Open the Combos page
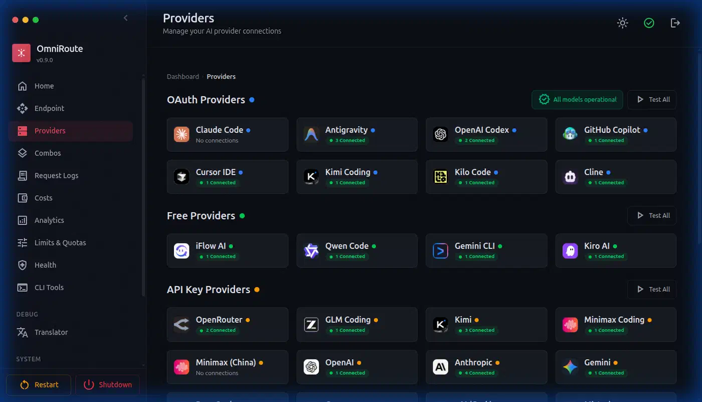The height and width of the screenshot is (402, 702). (71, 153)
